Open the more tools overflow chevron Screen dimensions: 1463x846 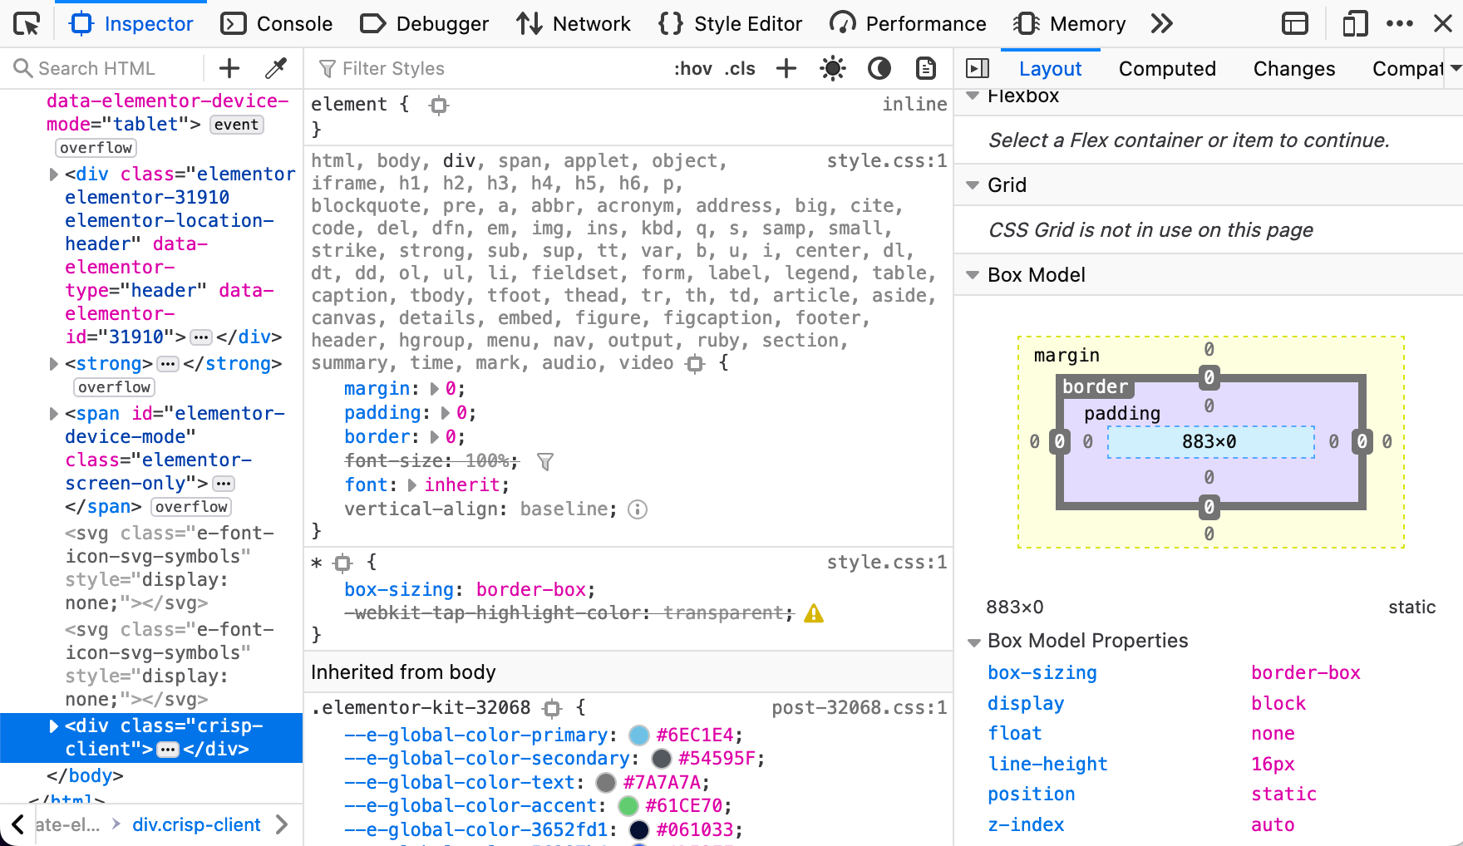coord(1161,24)
